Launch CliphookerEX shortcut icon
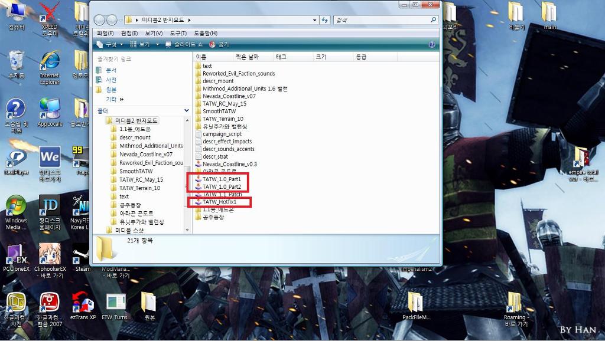Viewport: 605px width, 341px height. tap(50, 261)
